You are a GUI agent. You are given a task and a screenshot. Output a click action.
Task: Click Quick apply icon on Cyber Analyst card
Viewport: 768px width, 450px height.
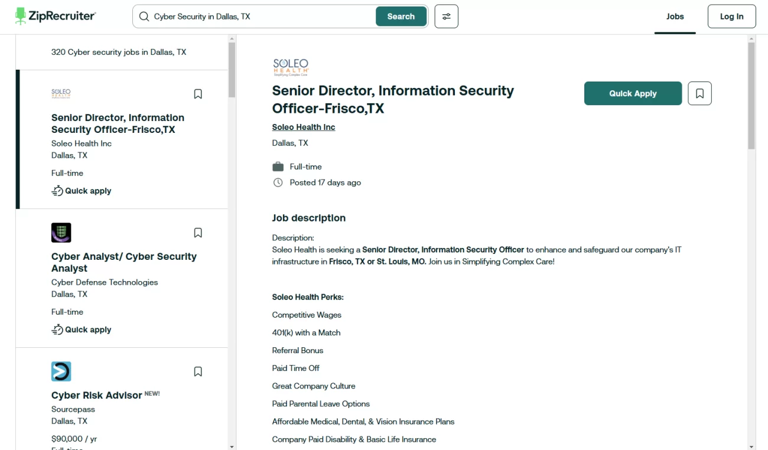(x=57, y=330)
